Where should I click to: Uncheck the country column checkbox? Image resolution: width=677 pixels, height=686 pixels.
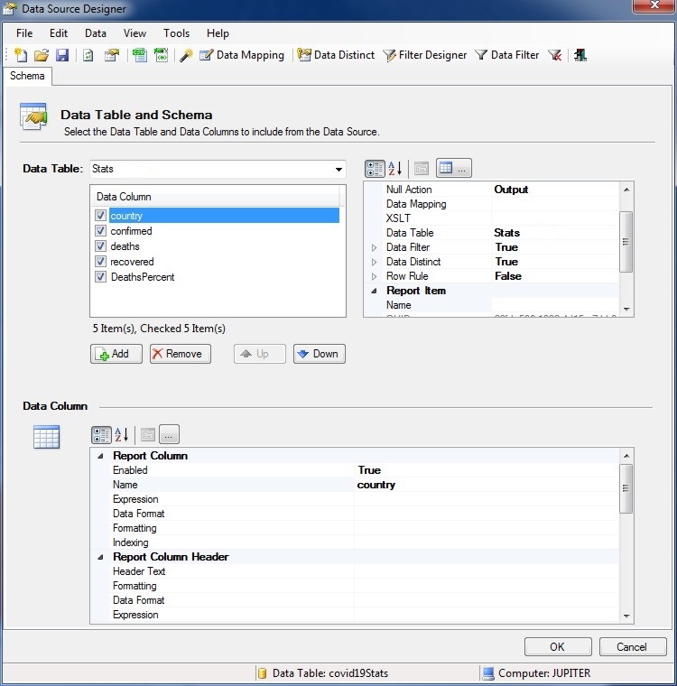click(101, 216)
